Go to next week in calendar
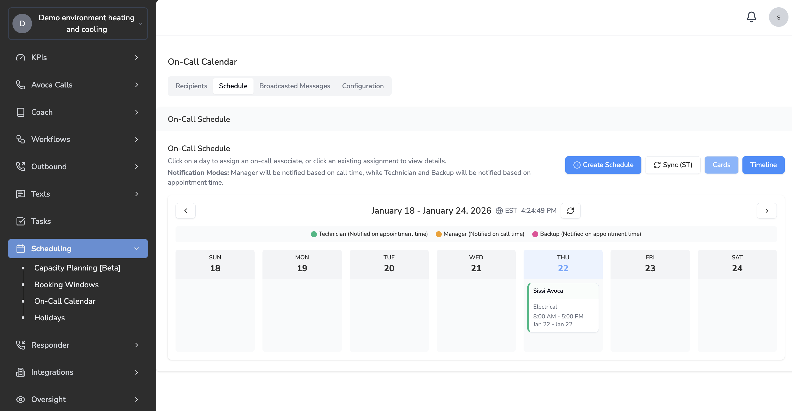The width and height of the screenshot is (792, 411). pyautogui.click(x=766, y=211)
